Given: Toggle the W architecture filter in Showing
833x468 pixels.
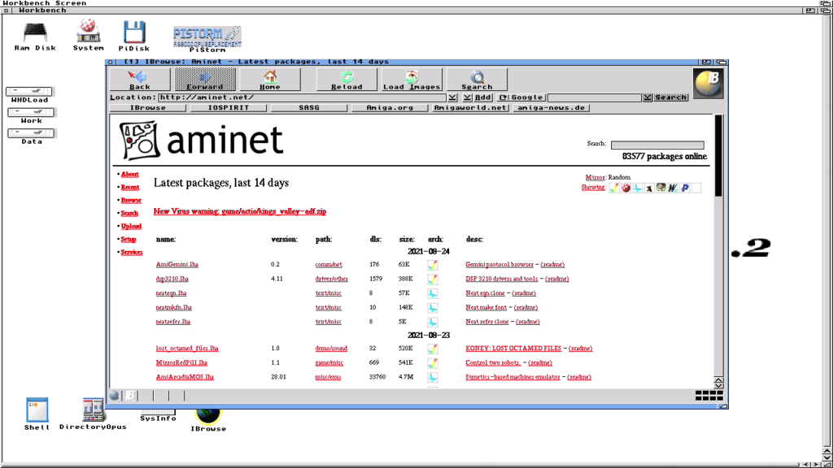Looking at the screenshot, I should [673, 188].
